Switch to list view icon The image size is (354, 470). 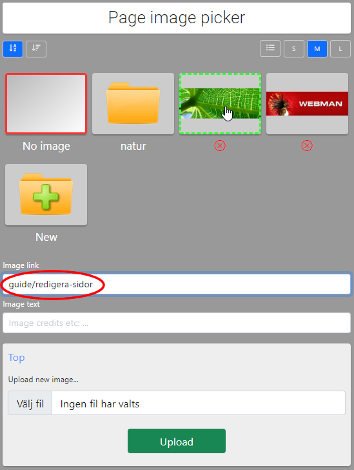[270, 48]
